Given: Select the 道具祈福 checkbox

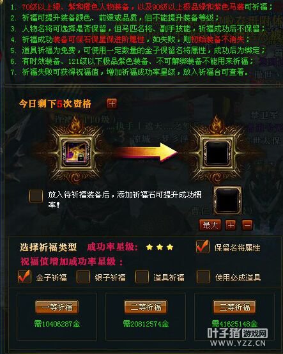Looking at the screenshot, I should click(142, 277).
